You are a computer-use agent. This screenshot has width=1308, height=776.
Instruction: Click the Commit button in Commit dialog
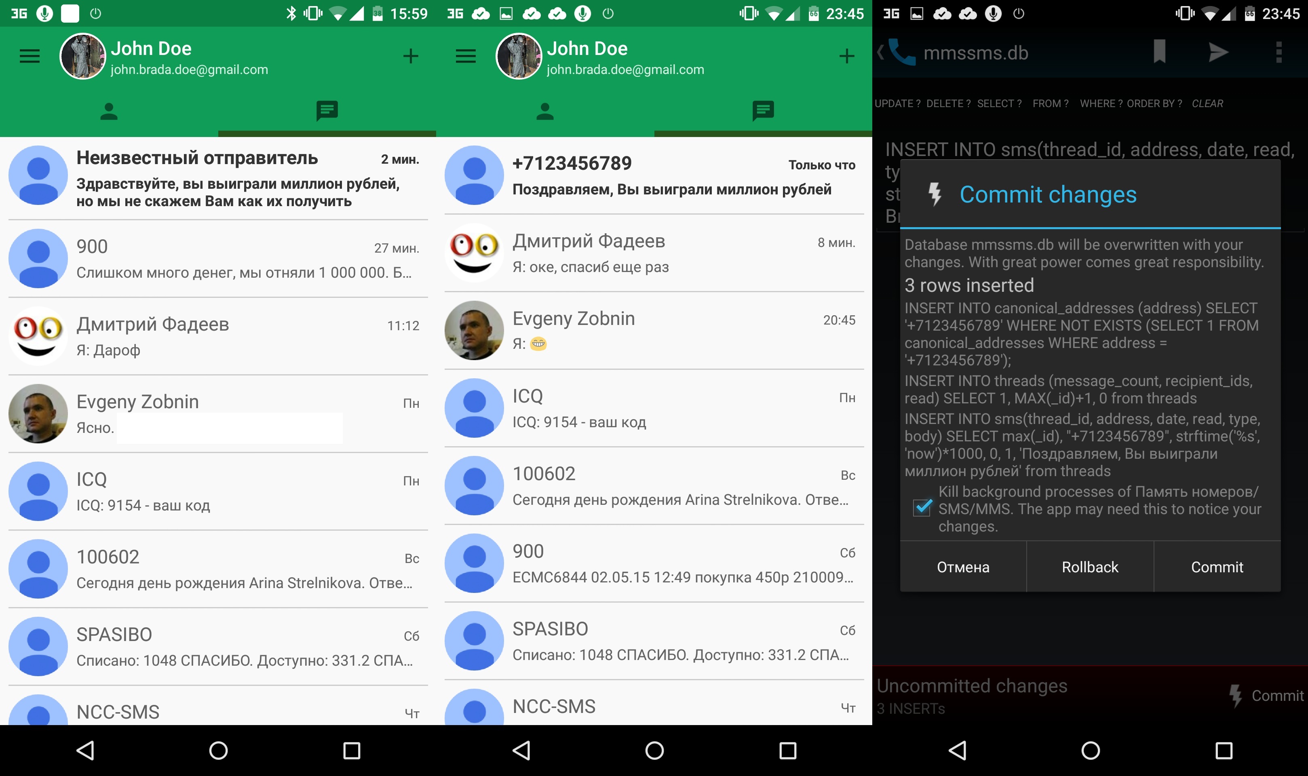coord(1217,565)
